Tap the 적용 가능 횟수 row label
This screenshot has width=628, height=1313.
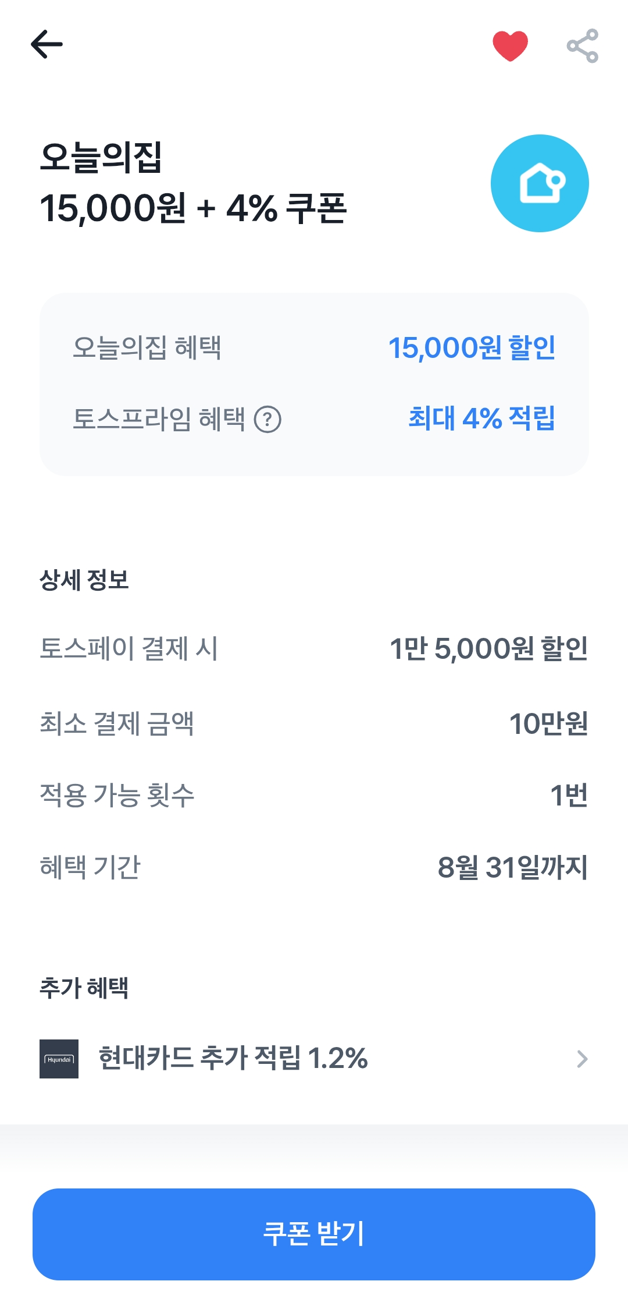tap(117, 796)
